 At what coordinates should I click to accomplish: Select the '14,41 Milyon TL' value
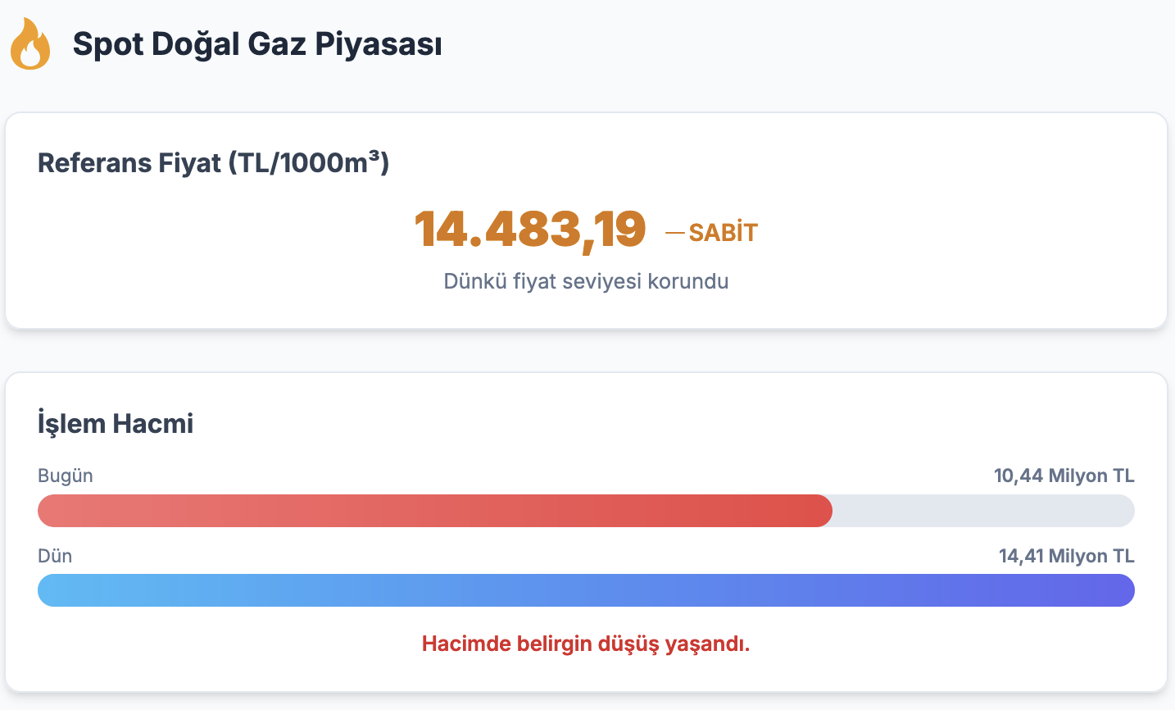pyautogui.click(x=1066, y=556)
